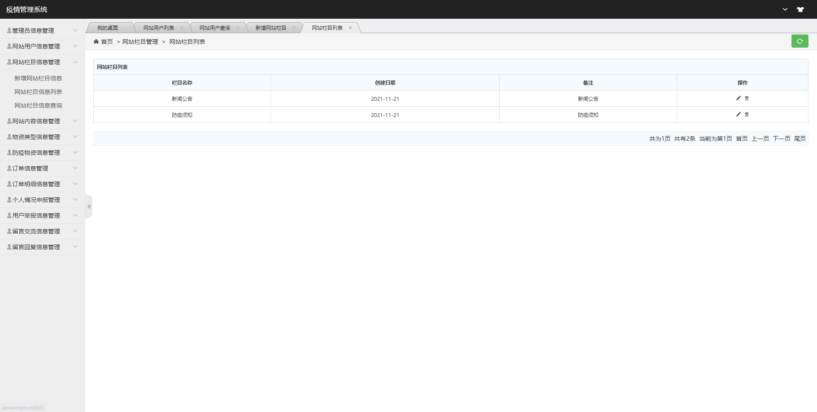This screenshot has height=412, width=817.
Task: Open 网站栏目信息查询 submenu item
Action: (38, 105)
